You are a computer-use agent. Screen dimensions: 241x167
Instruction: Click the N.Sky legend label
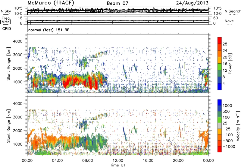click(x=6, y=11)
